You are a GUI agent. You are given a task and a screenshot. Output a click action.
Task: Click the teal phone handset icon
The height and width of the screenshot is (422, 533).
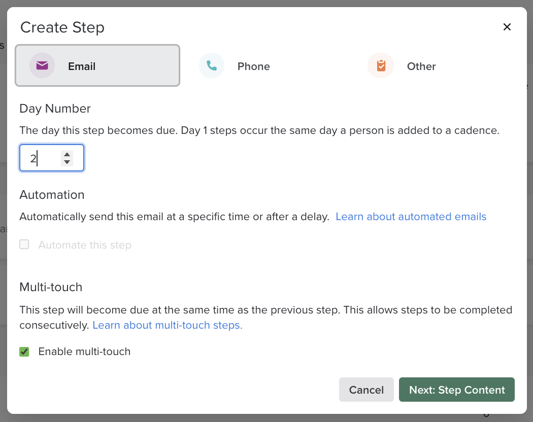point(212,66)
